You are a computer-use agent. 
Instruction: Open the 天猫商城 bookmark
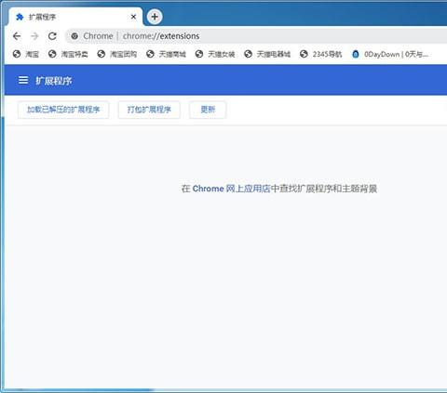tap(166, 54)
